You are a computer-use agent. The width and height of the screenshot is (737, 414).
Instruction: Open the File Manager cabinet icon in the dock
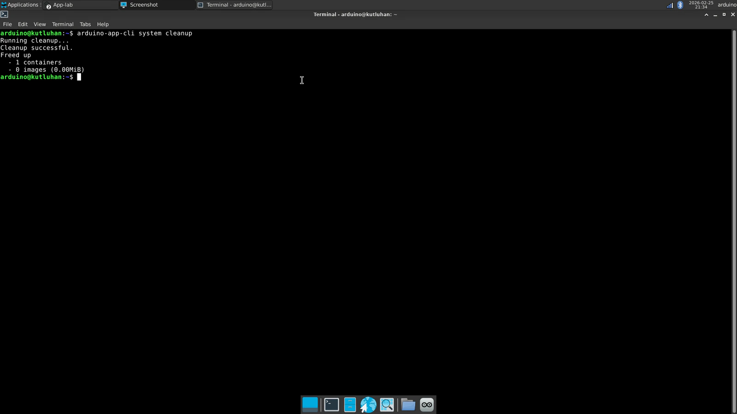(x=350, y=404)
